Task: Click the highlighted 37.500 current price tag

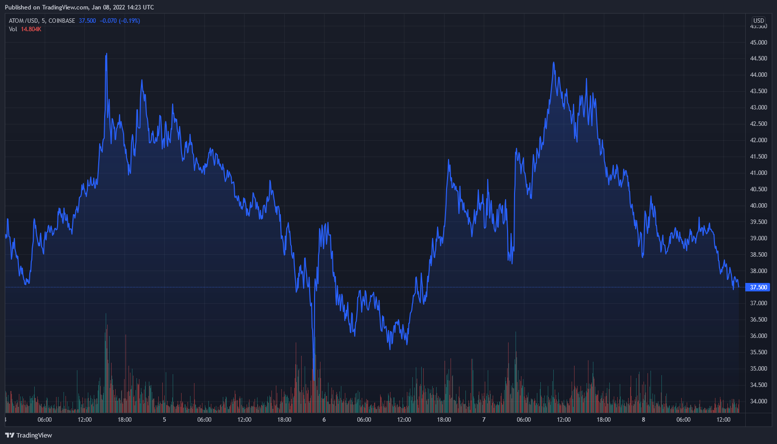Action: pos(759,287)
